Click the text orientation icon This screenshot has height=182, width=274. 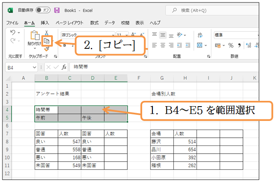click(x=180, y=35)
